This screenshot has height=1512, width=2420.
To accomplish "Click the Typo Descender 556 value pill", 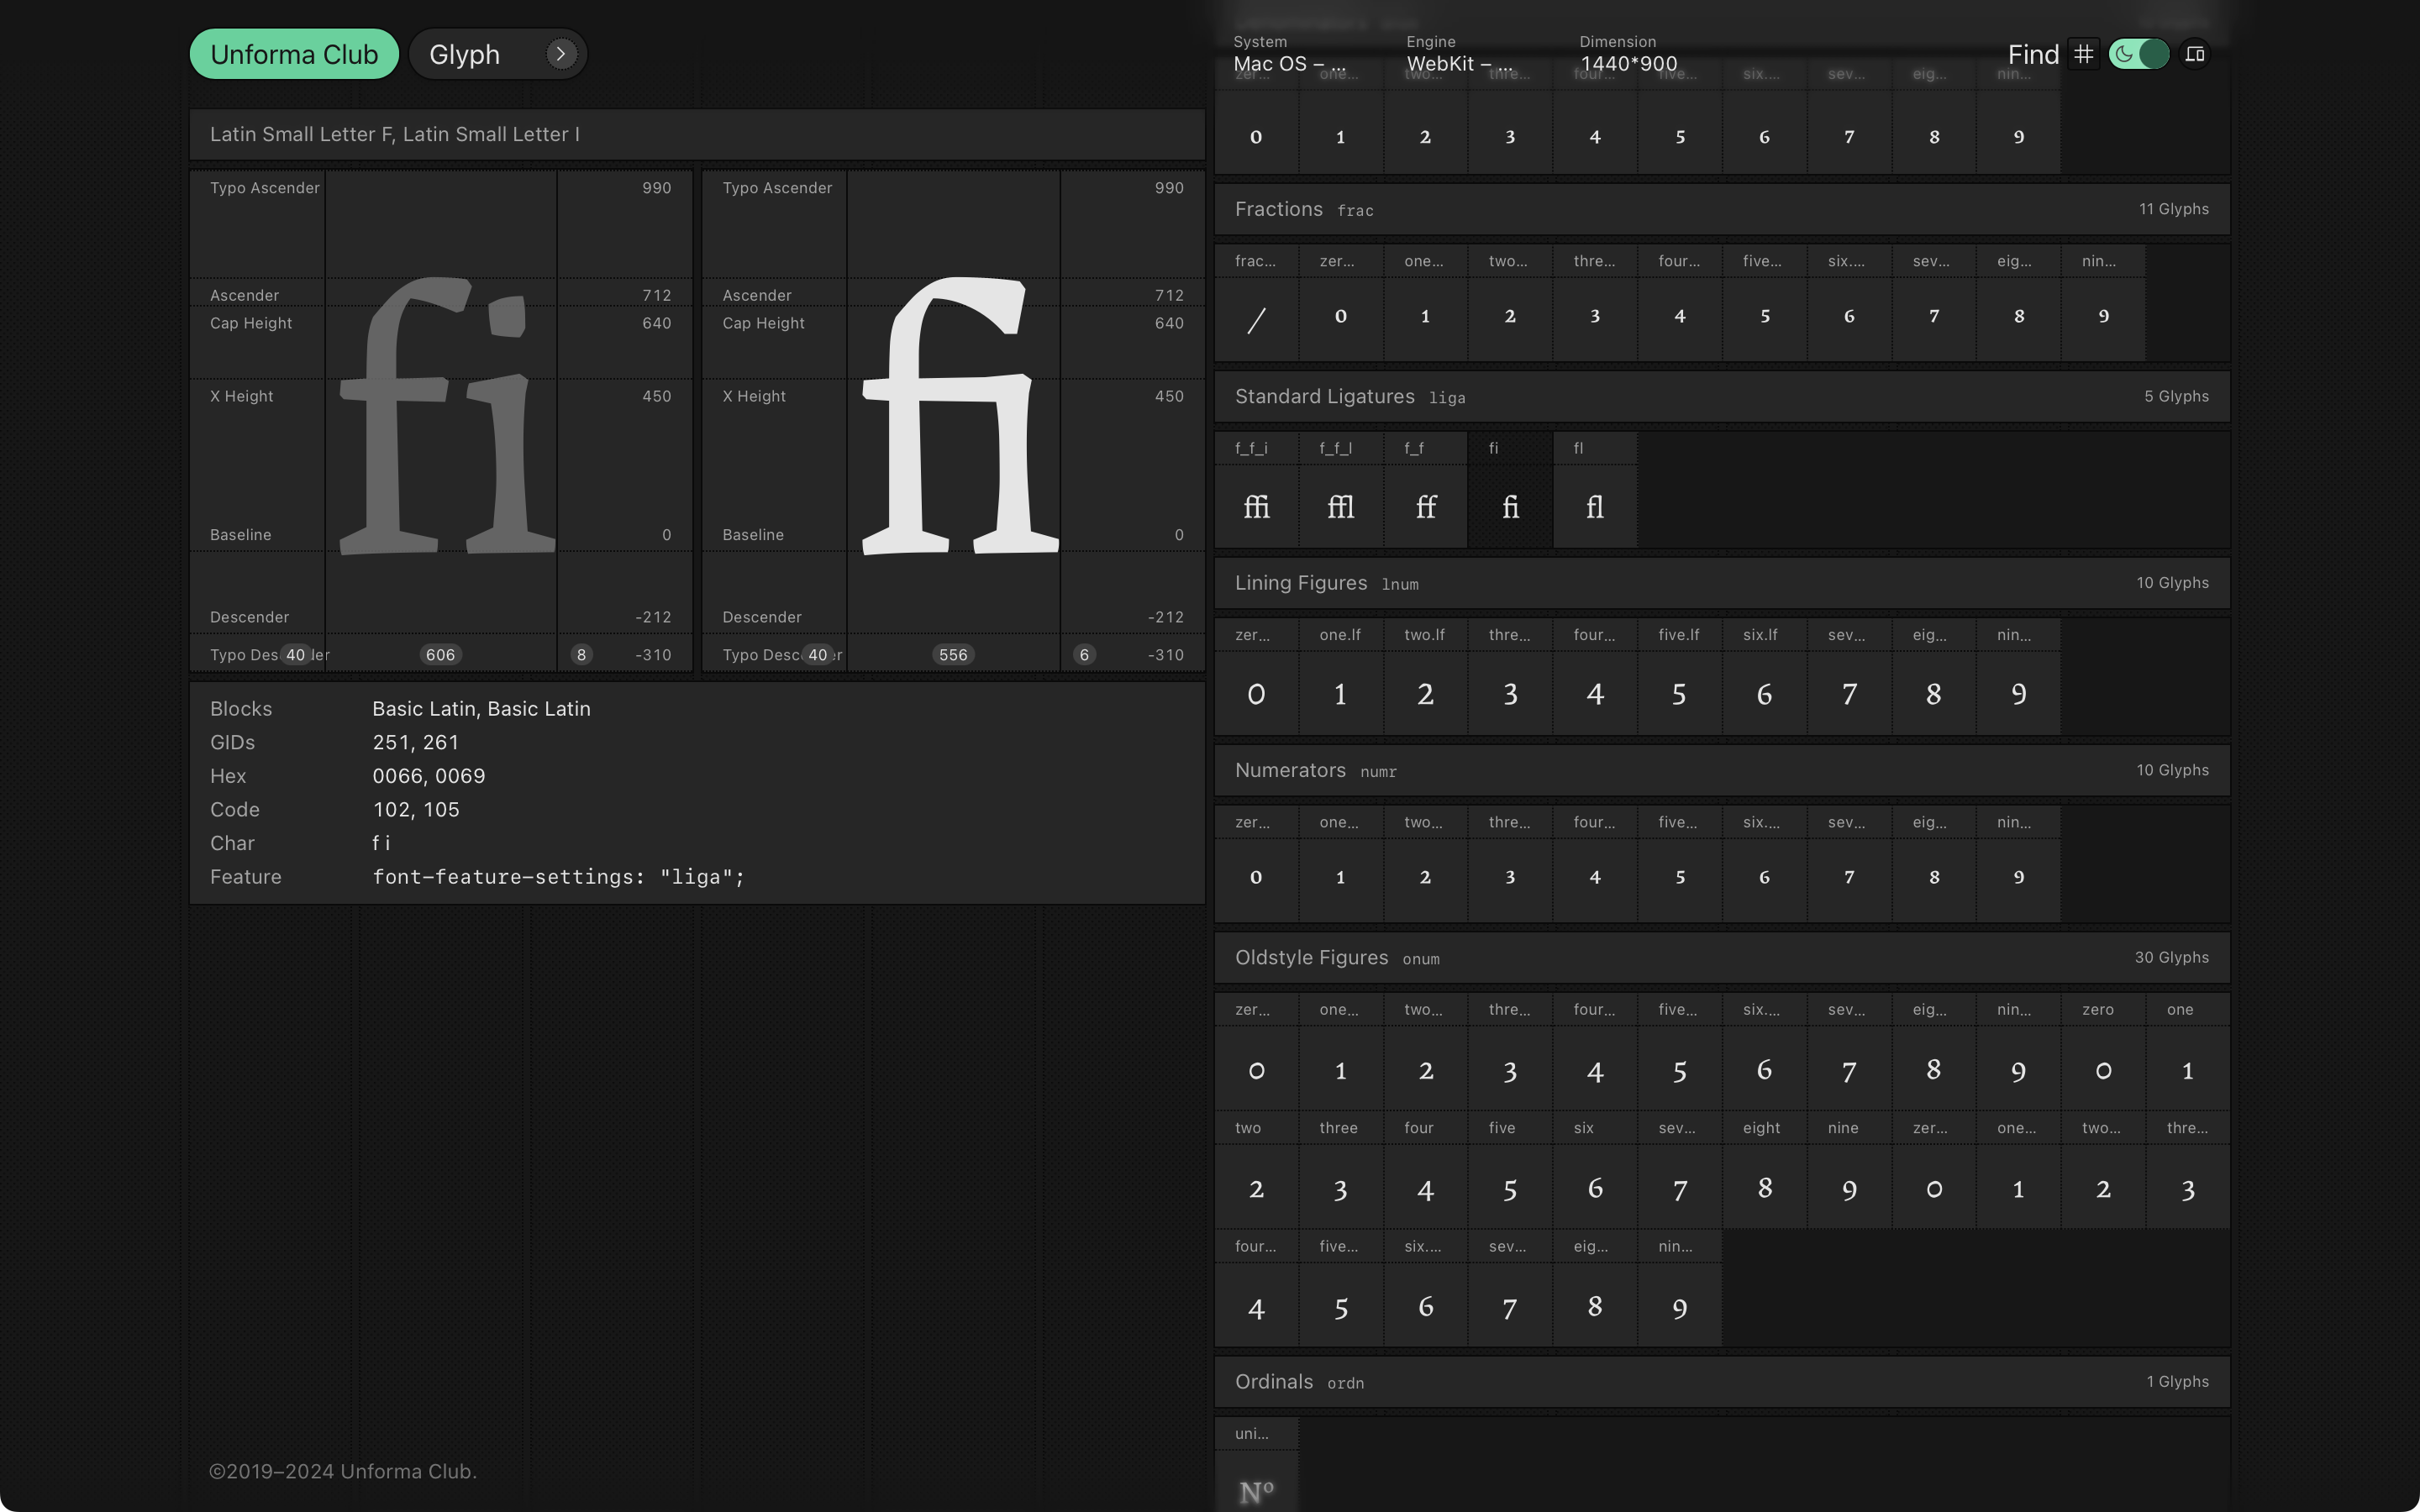I will coord(952,654).
